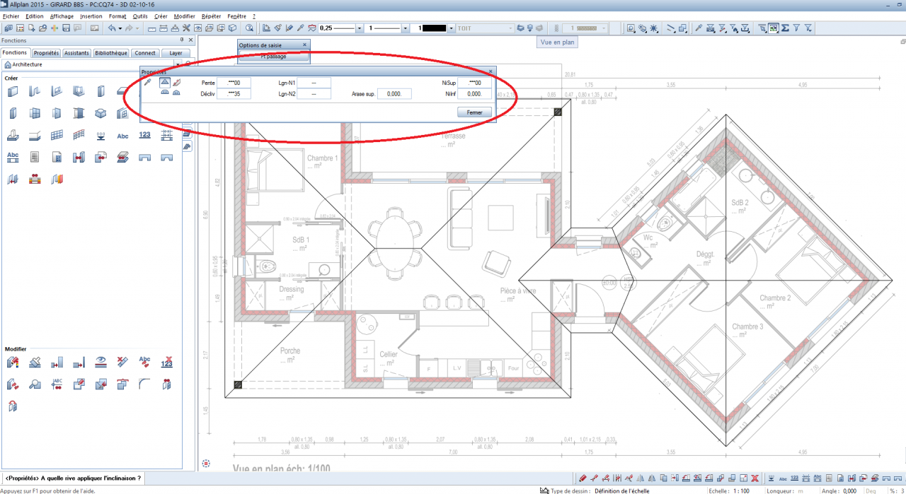Click the eyedropper icon in top toolbar
This screenshot has width=906, height=494.
(300, 28)
